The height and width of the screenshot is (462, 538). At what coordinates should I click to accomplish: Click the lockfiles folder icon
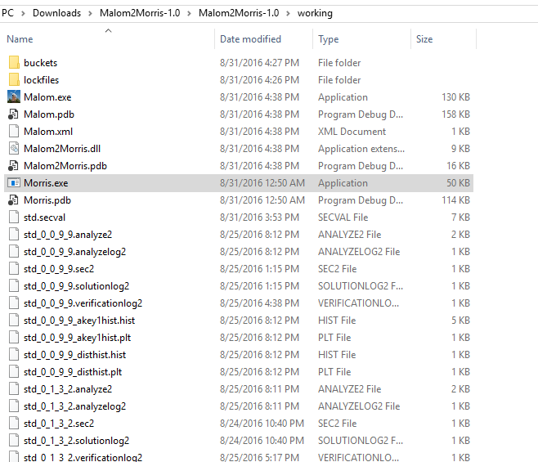pyautogui.click(x=13, y=80)
